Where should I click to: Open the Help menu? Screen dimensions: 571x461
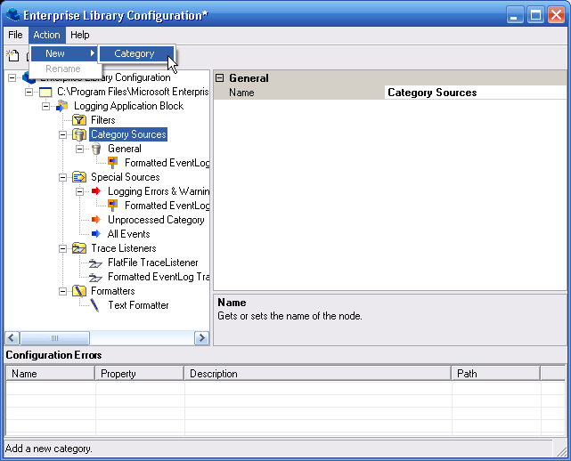coord(80,35)
